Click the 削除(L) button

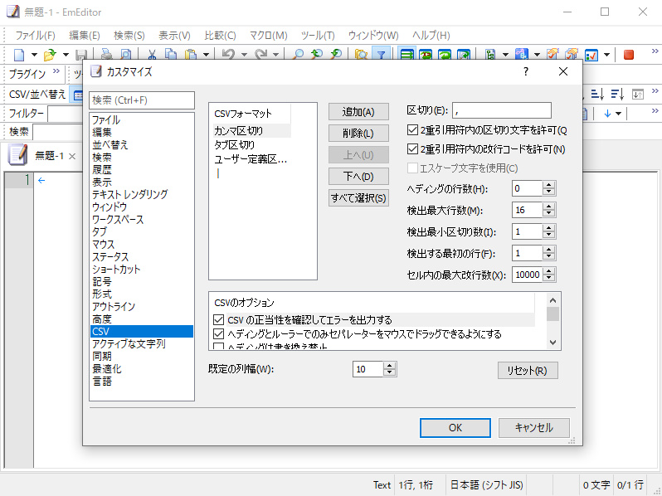(x=358, y=134)
